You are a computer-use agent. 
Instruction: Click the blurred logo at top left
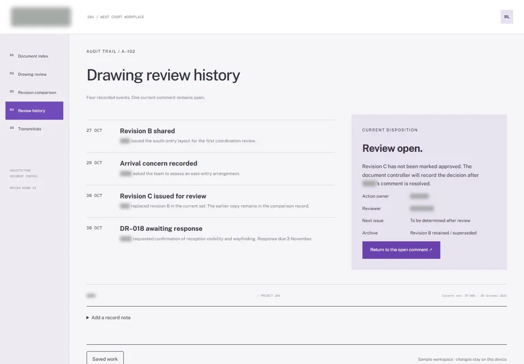[41, 17]
